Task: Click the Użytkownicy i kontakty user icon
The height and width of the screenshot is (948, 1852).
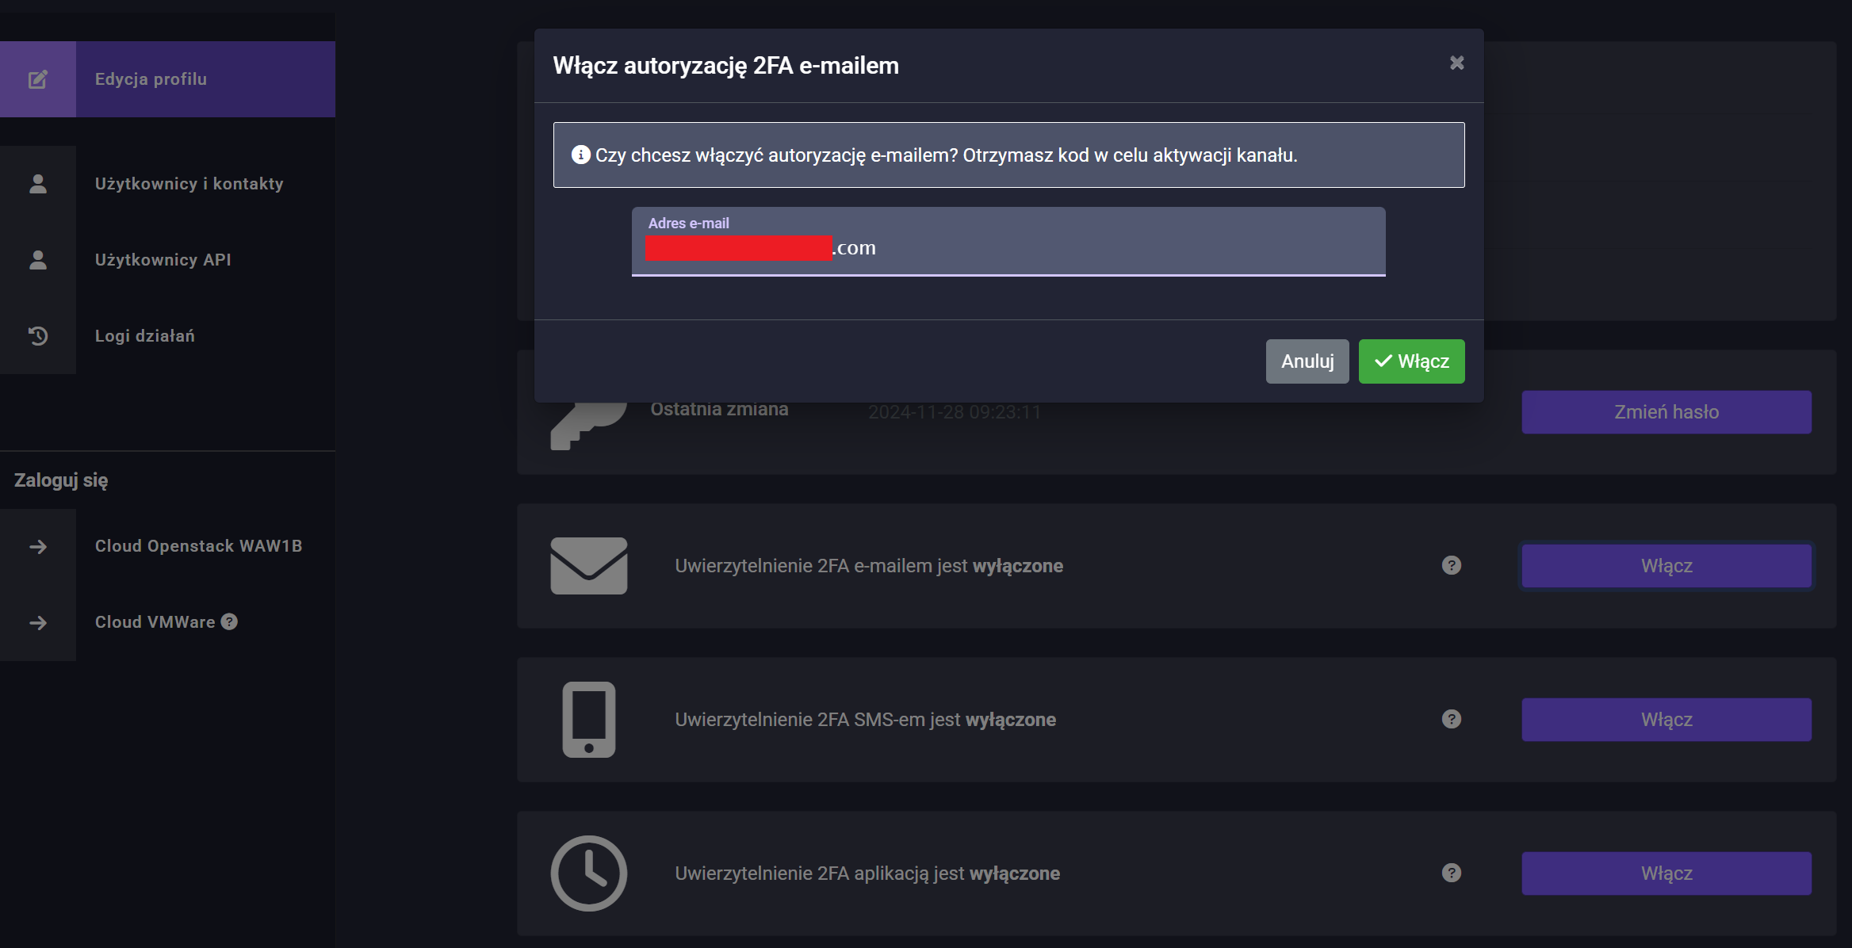Action: coord(38,184)
